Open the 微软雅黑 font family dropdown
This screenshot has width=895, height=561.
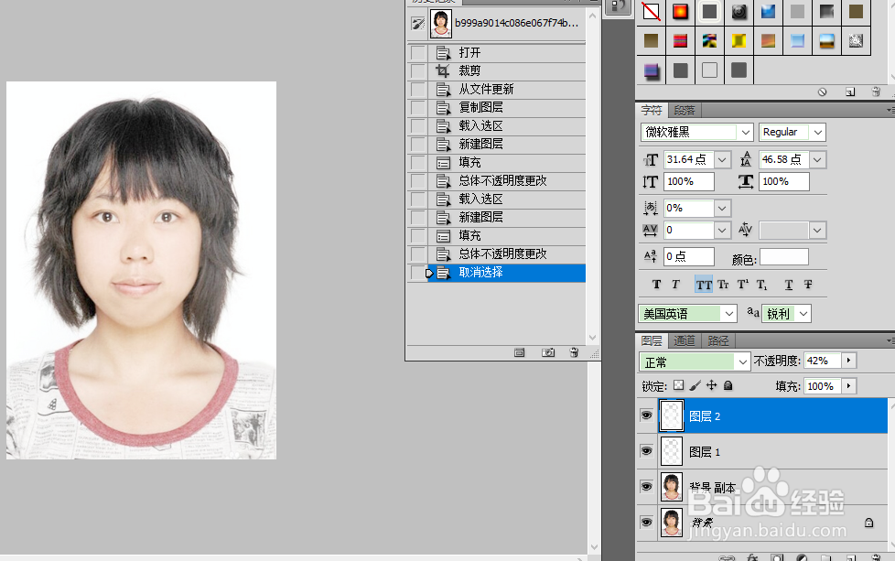coord(746,133)
